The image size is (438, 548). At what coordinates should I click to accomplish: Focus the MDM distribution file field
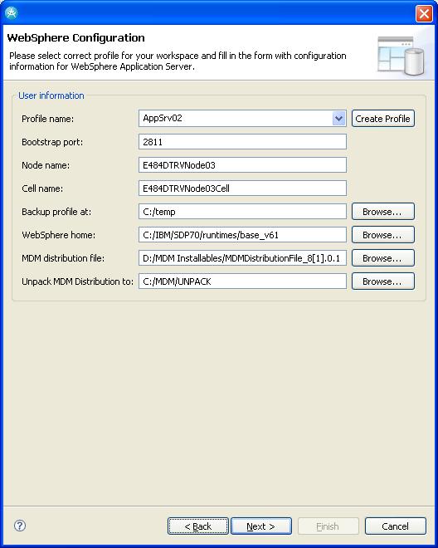click(242, 258)
